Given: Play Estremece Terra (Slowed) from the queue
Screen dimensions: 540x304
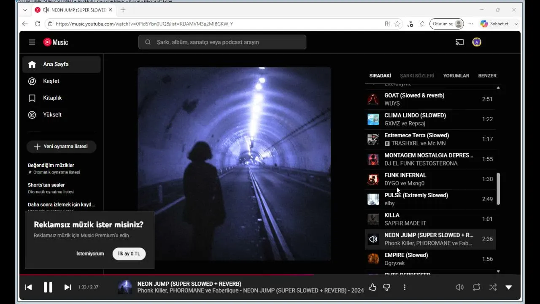Looking at the screenshot, I should click(x=430, y=139).
